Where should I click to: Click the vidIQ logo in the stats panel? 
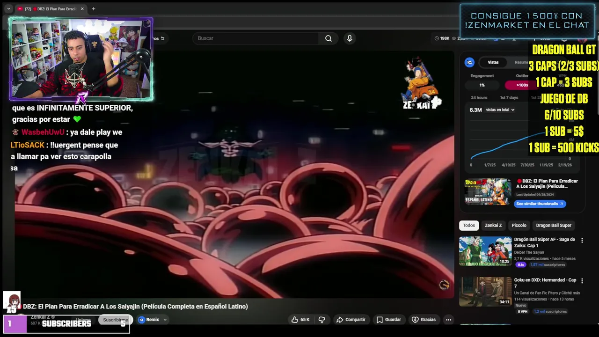tap(469, 62)
